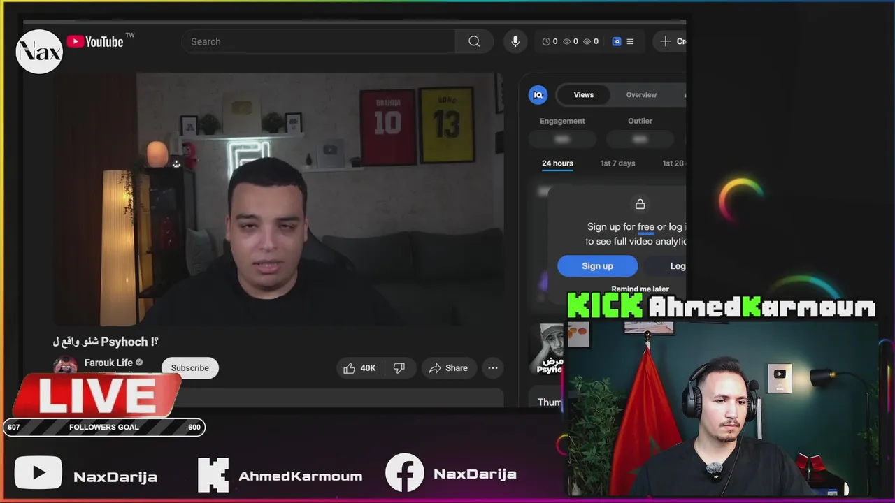Screen dimensions: 895x503
Task: Click the Engagement label
Action: 562,121
